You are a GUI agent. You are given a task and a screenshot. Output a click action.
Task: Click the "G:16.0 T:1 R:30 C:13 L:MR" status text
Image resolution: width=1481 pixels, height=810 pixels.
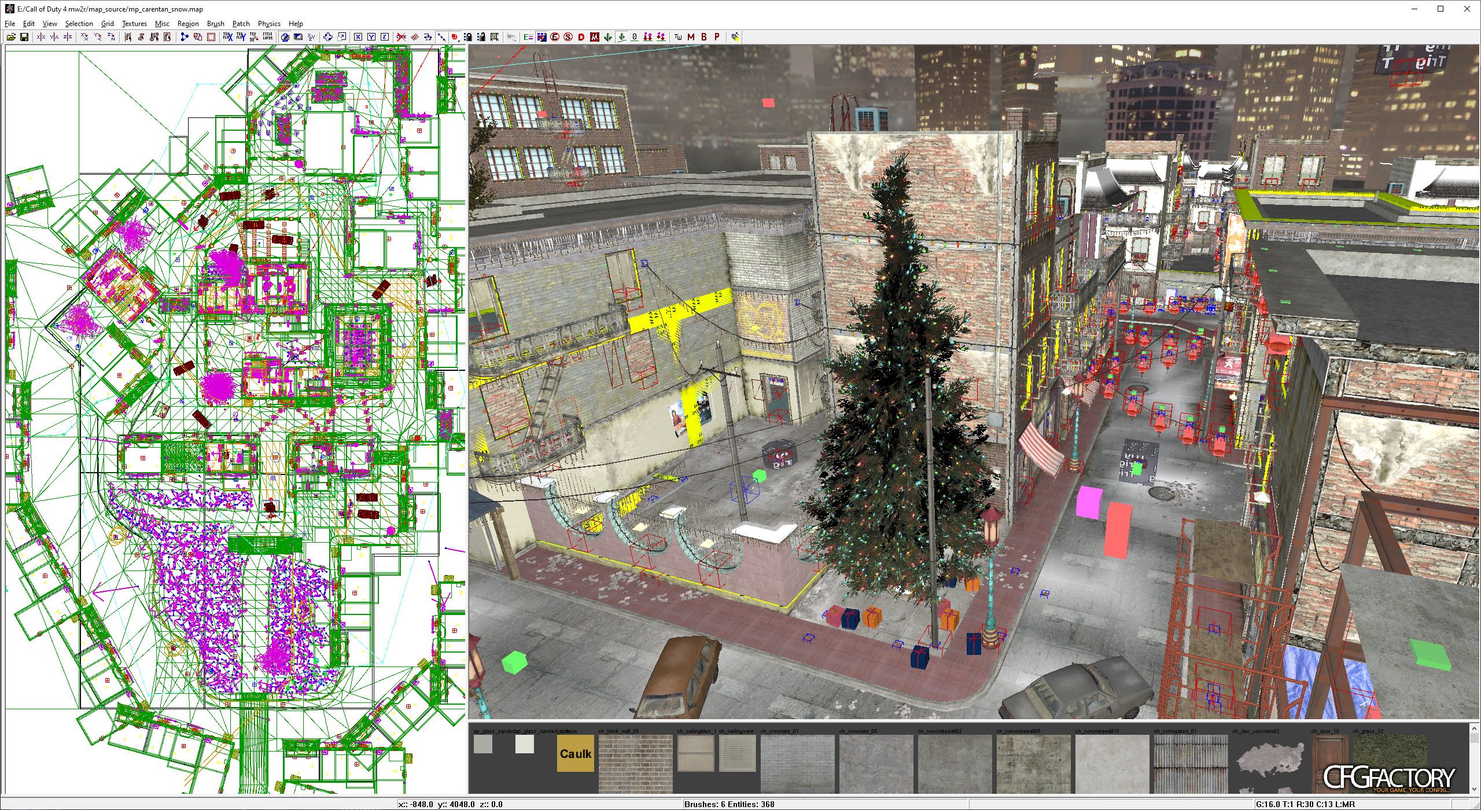[1305, 804]
